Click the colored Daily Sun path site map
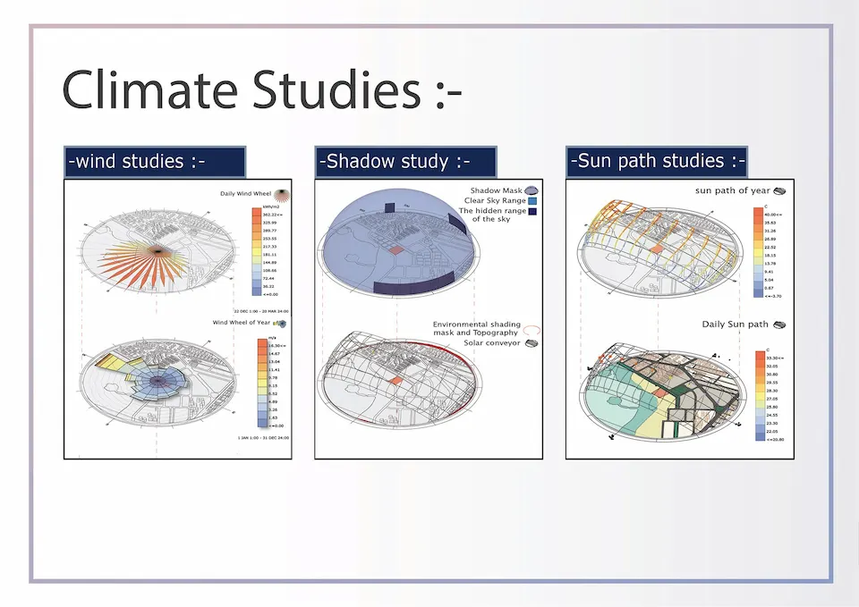This screenshot has width=859, height=607. pyautogui.click(x=662, y=393)
